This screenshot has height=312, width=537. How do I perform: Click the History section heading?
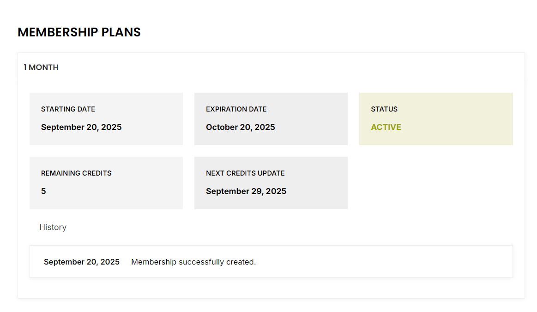[x=53, y=227]
